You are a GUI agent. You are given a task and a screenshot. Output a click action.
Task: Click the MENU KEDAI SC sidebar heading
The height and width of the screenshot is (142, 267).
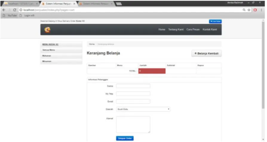pos(50,44)
